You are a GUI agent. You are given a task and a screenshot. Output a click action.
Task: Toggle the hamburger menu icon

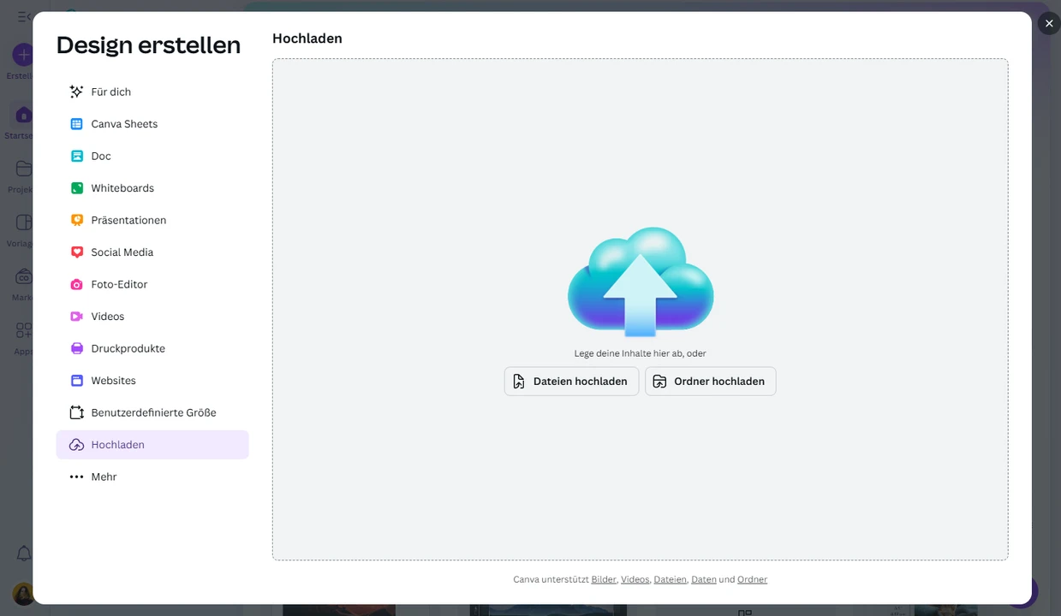[24, 16]
